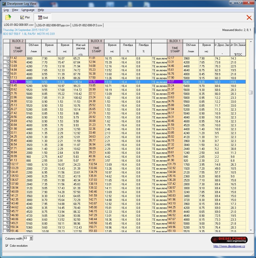Click scrollbar up arrow of grid
This screenshot has width=256, height=258.
click(251, 41)
